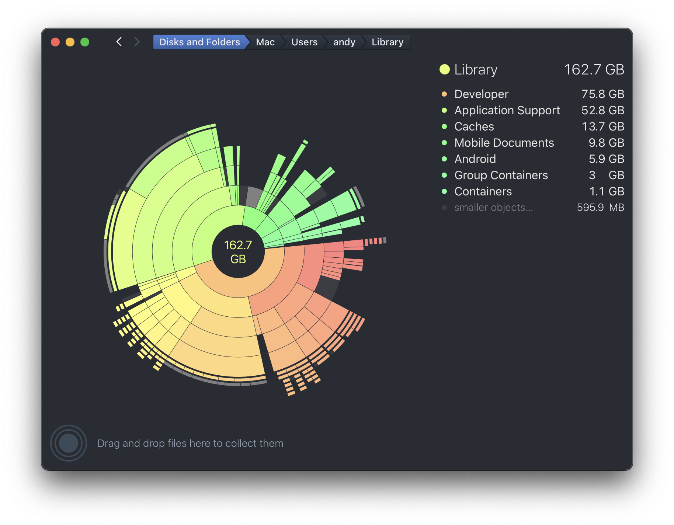Viewport: 674px width, 525px height.
Task: Click the green dot beside Android
Action: pos(444,159)
